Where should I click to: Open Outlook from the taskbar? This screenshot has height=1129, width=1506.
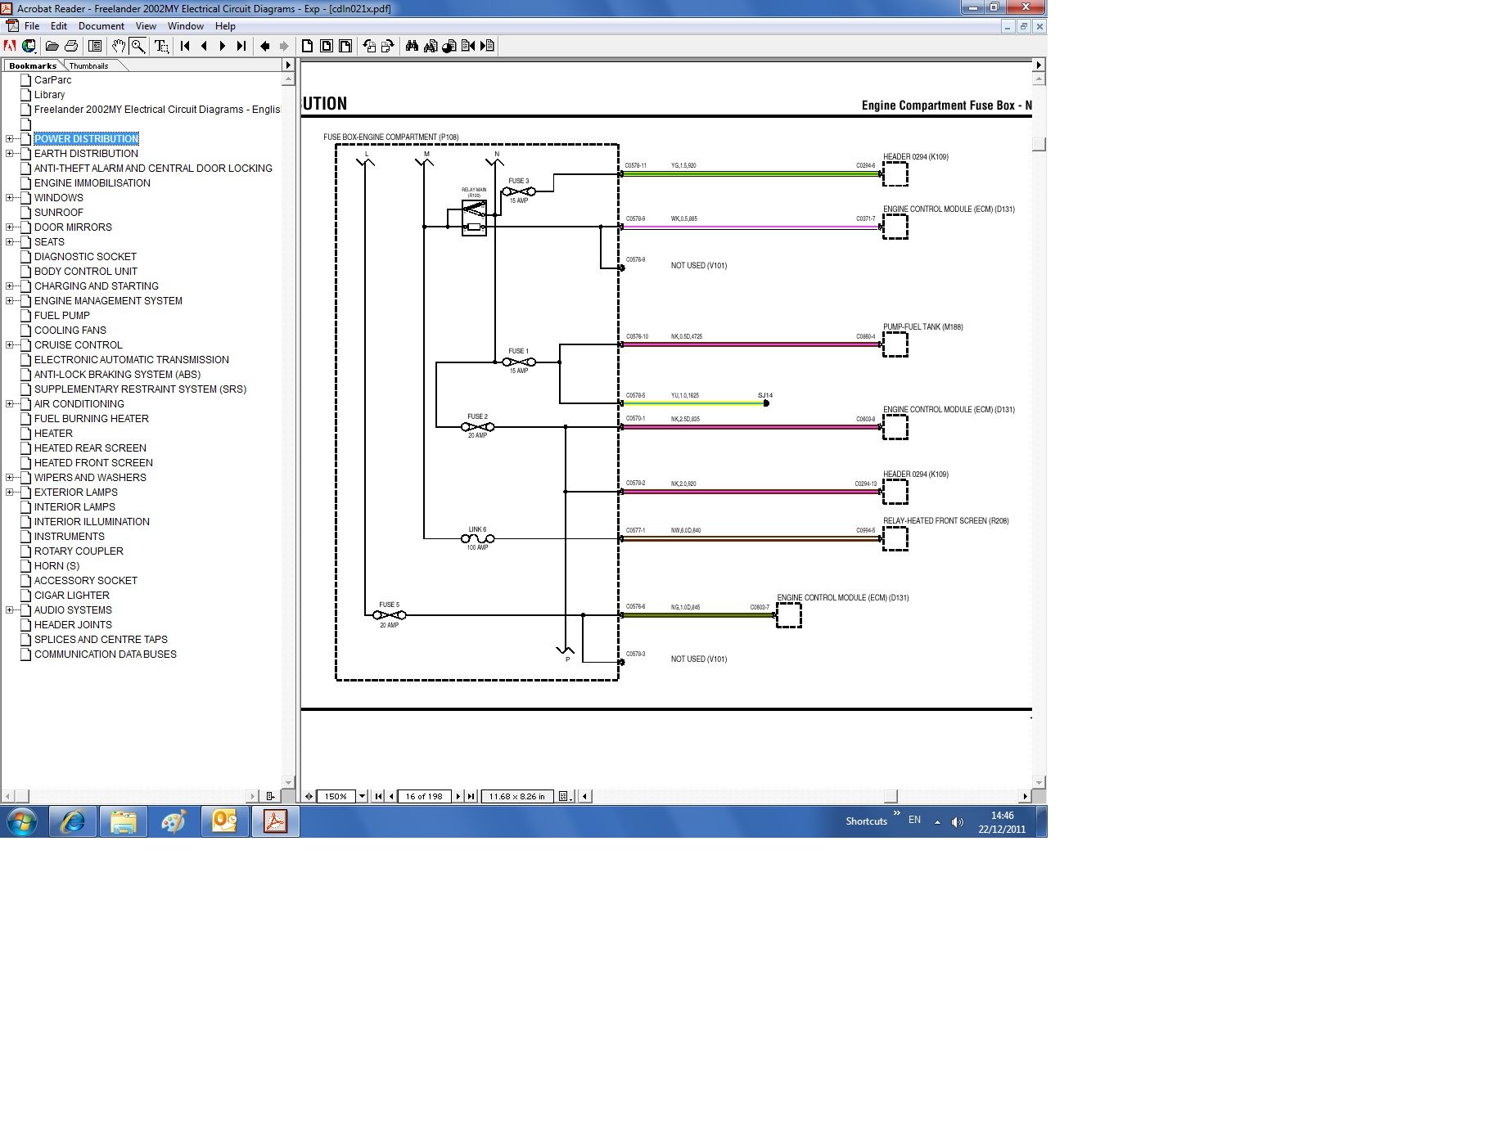pos(224,821)
